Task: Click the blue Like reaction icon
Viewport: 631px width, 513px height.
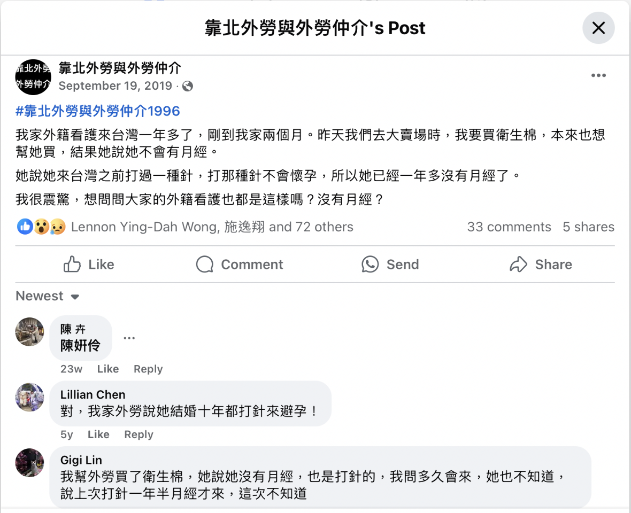Action: click(x=25, y=227)
